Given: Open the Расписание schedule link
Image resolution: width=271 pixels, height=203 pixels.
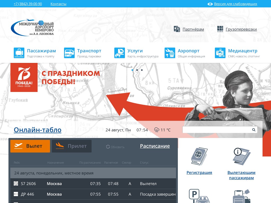Looking at the screenshot, I should pos(155,146).
